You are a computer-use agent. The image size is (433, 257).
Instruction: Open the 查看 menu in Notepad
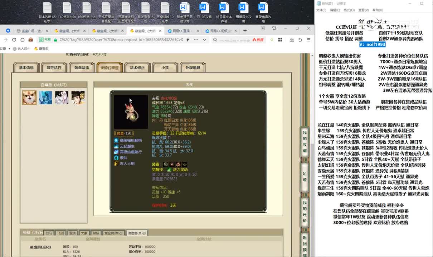[364, 10]
